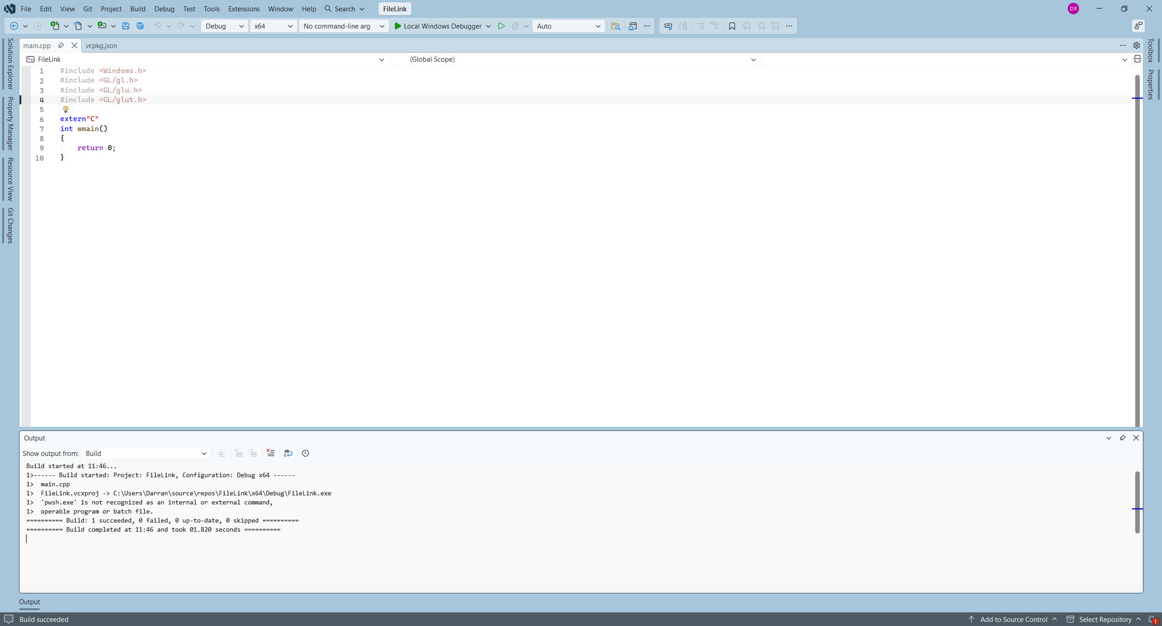
Task: Click the return 0; line in the code
Action: [96, 148]
